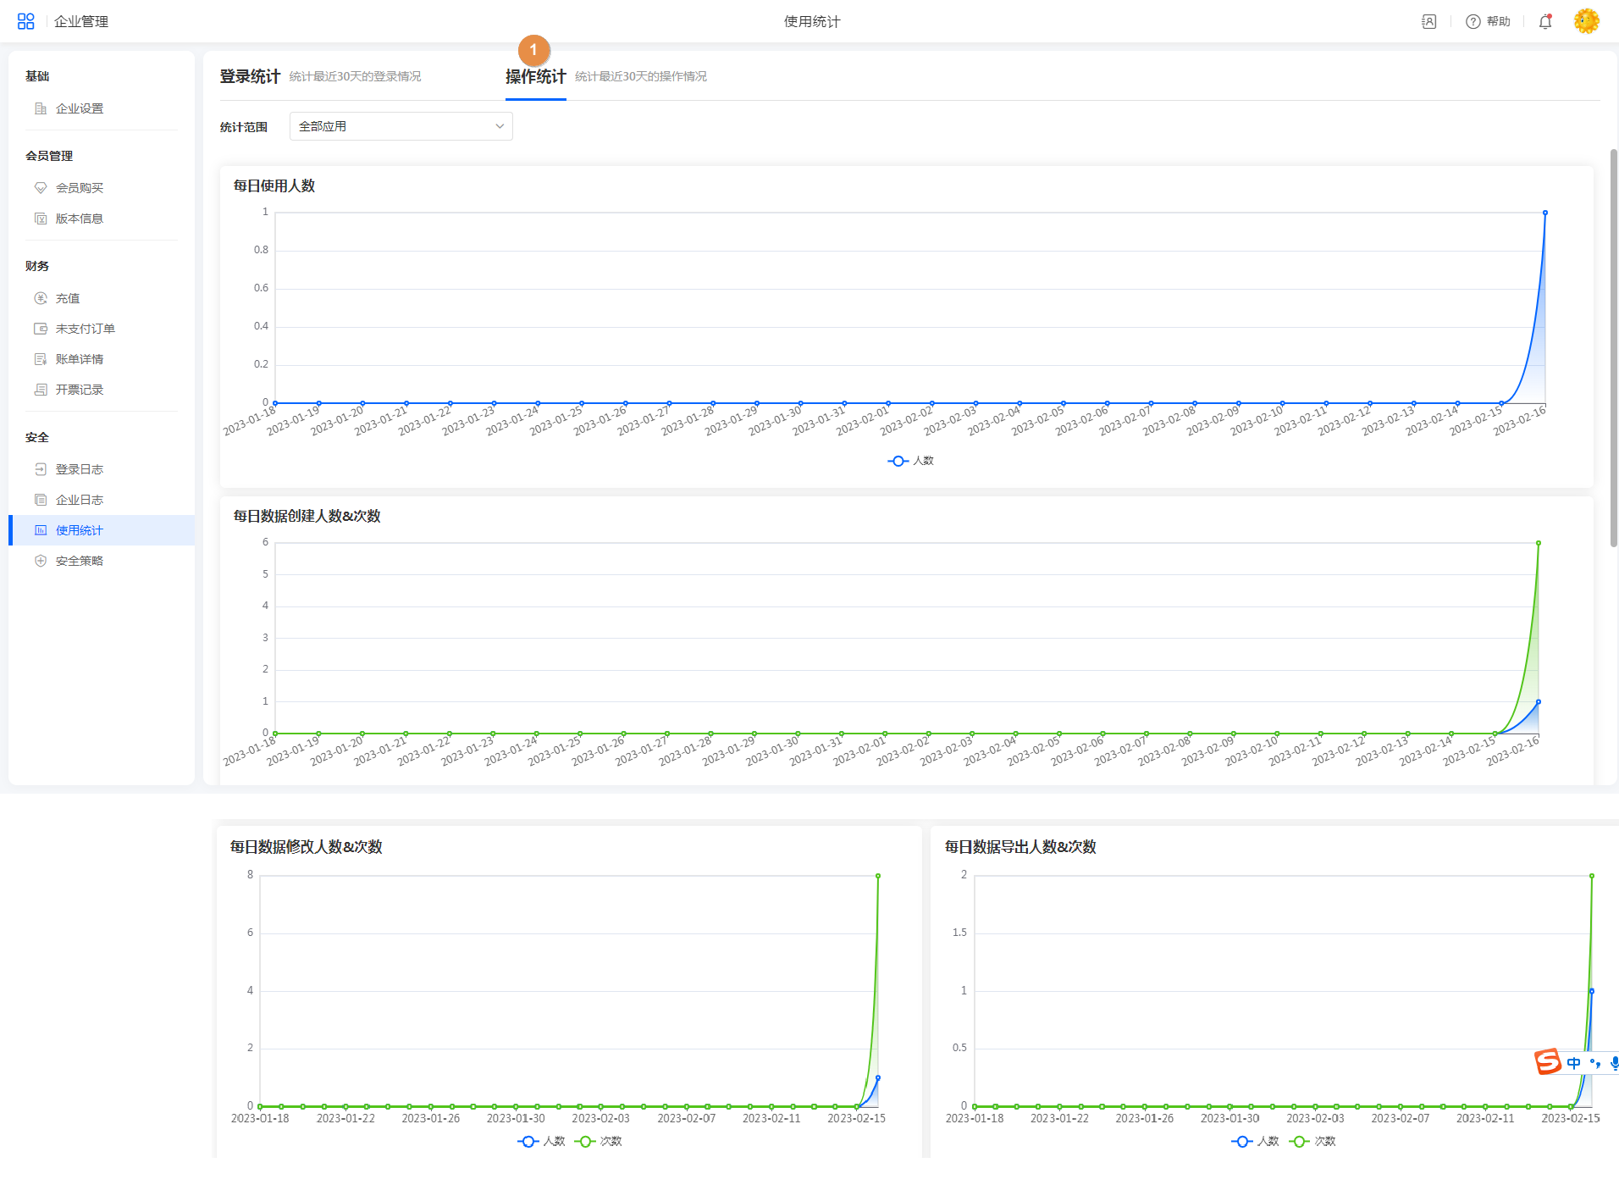Select the 操作统计 tab

(x=535, y=76)
